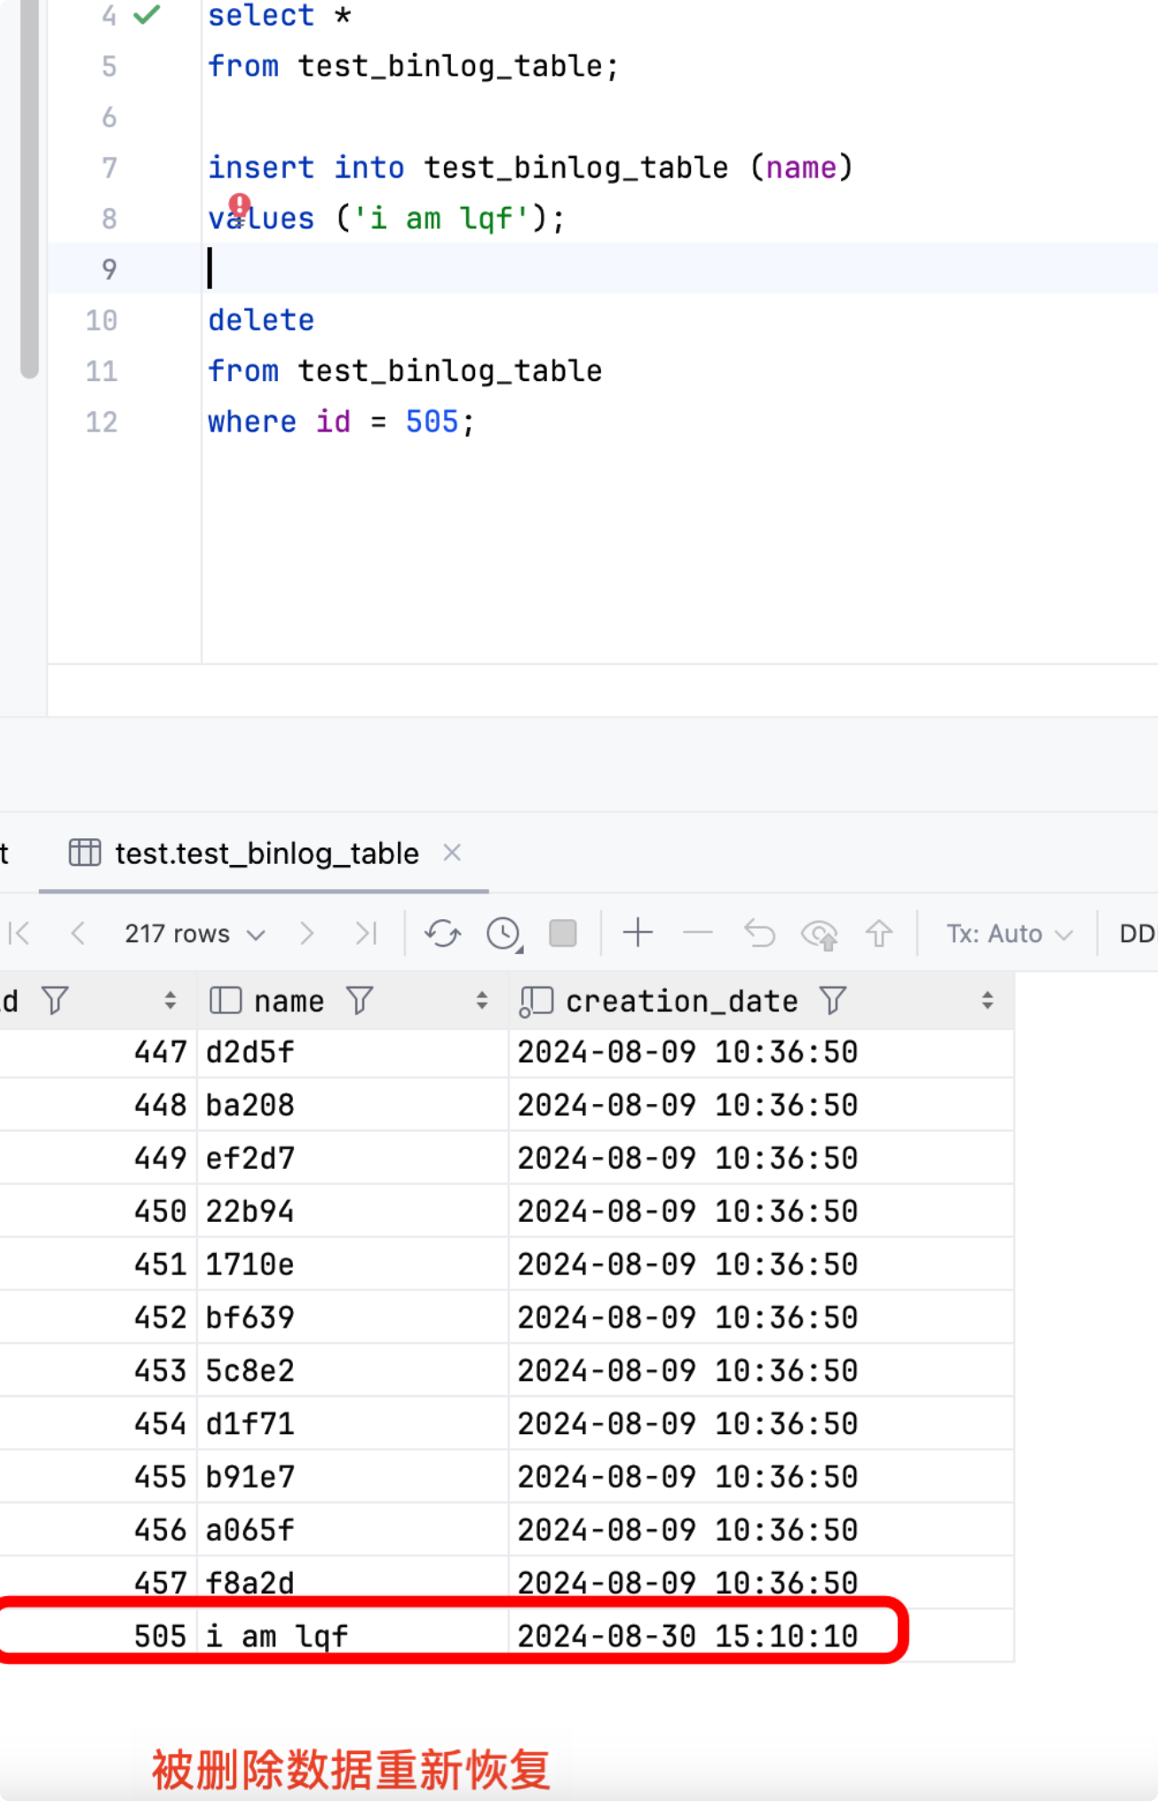This screenshot has height=1801, width=1158.
Task: Go to the next page of results
Action: [307, 933]
